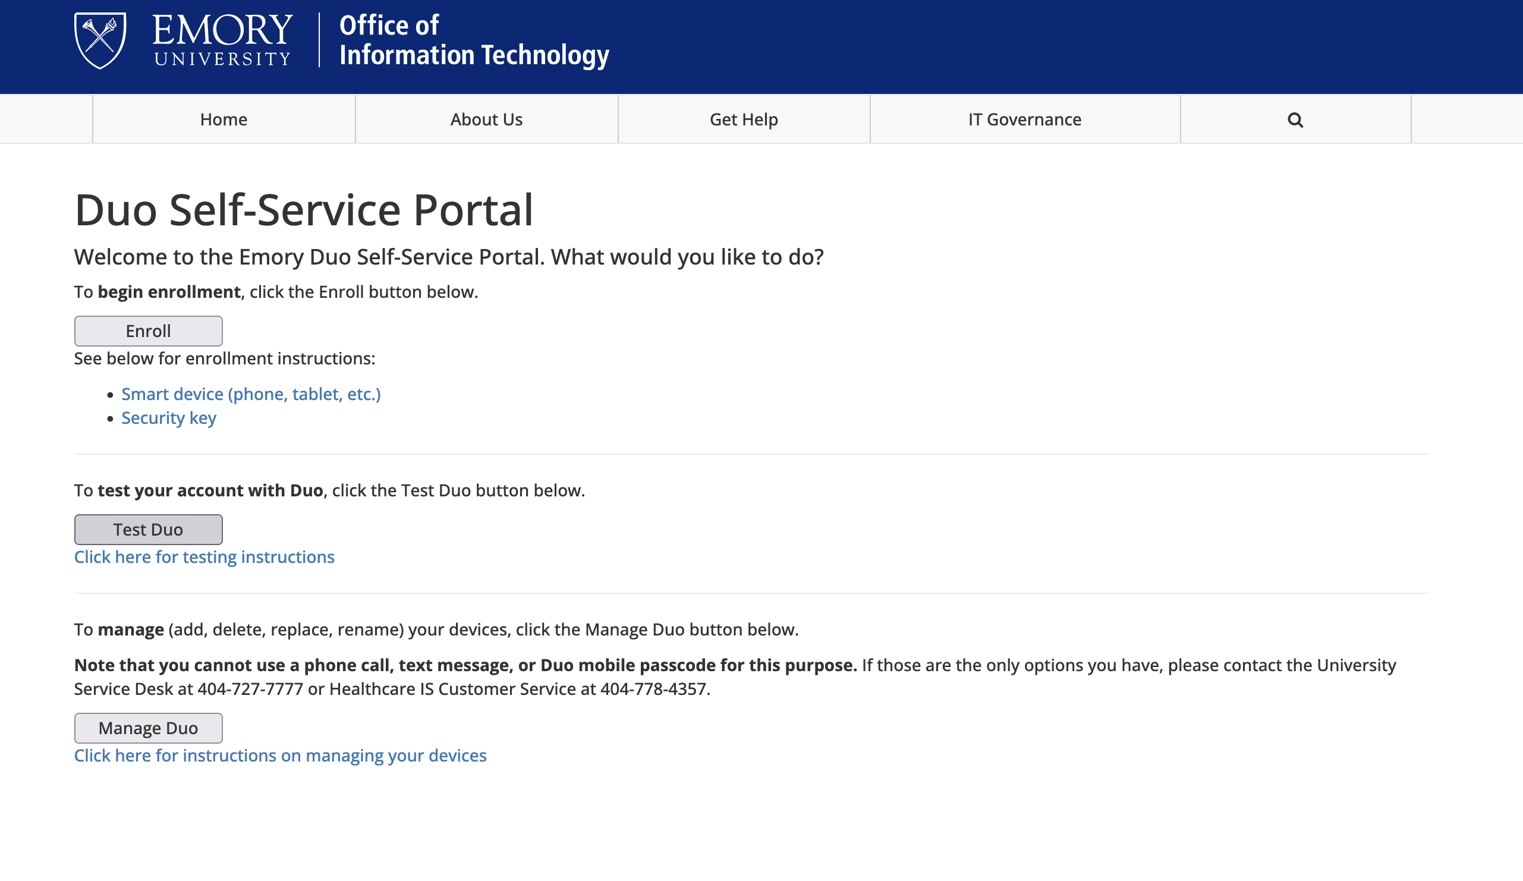Click the bold phone call restriction note
This screenshot has width=1523, height=881.
[x=465, y=665]
